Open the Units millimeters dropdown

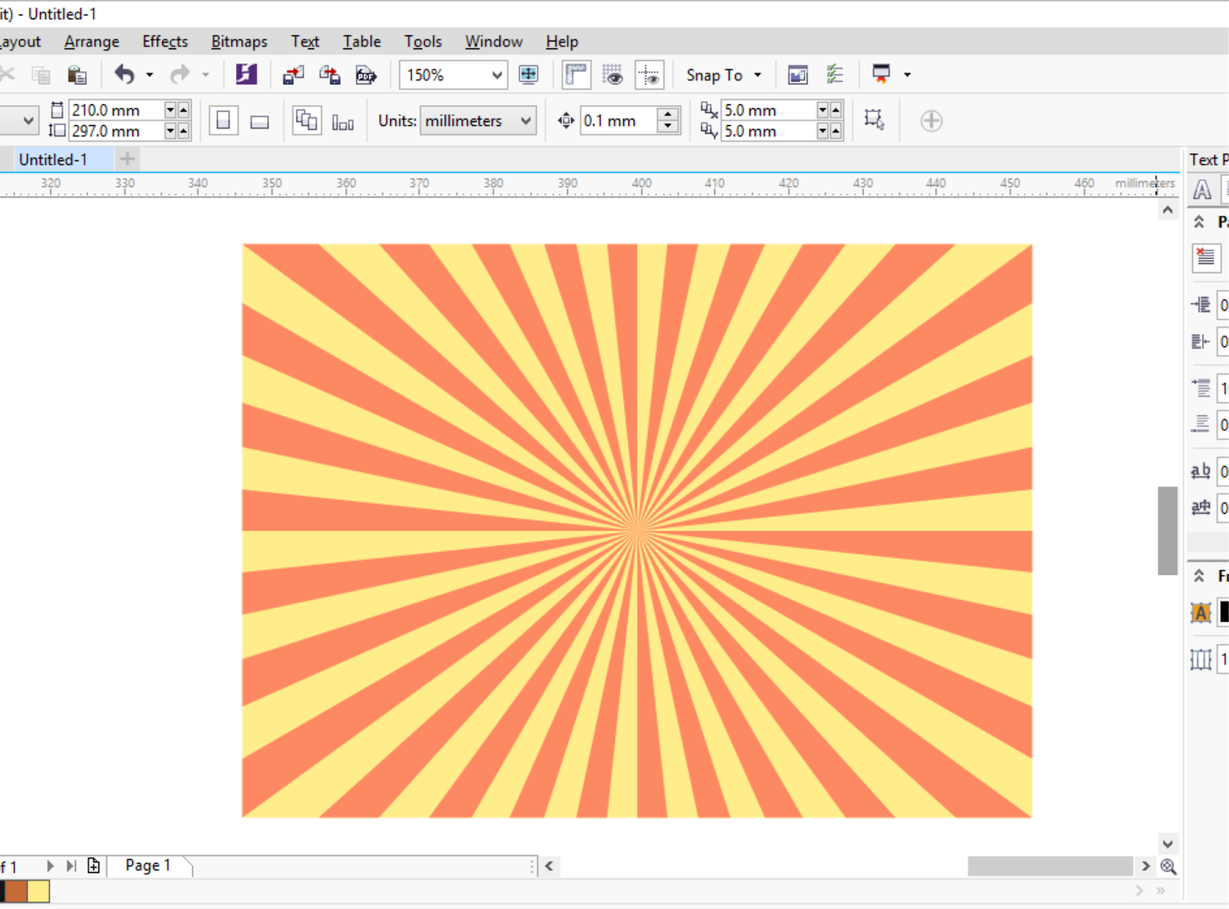tap(526, 121)
